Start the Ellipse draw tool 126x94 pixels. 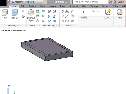point(72,21)
